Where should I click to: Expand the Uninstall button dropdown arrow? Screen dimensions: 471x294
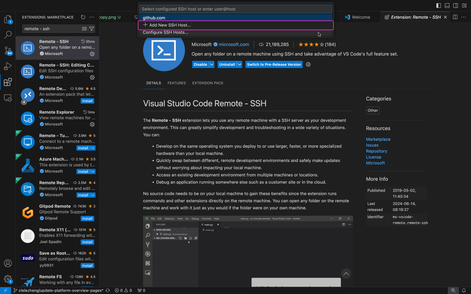tap(239, 65)
